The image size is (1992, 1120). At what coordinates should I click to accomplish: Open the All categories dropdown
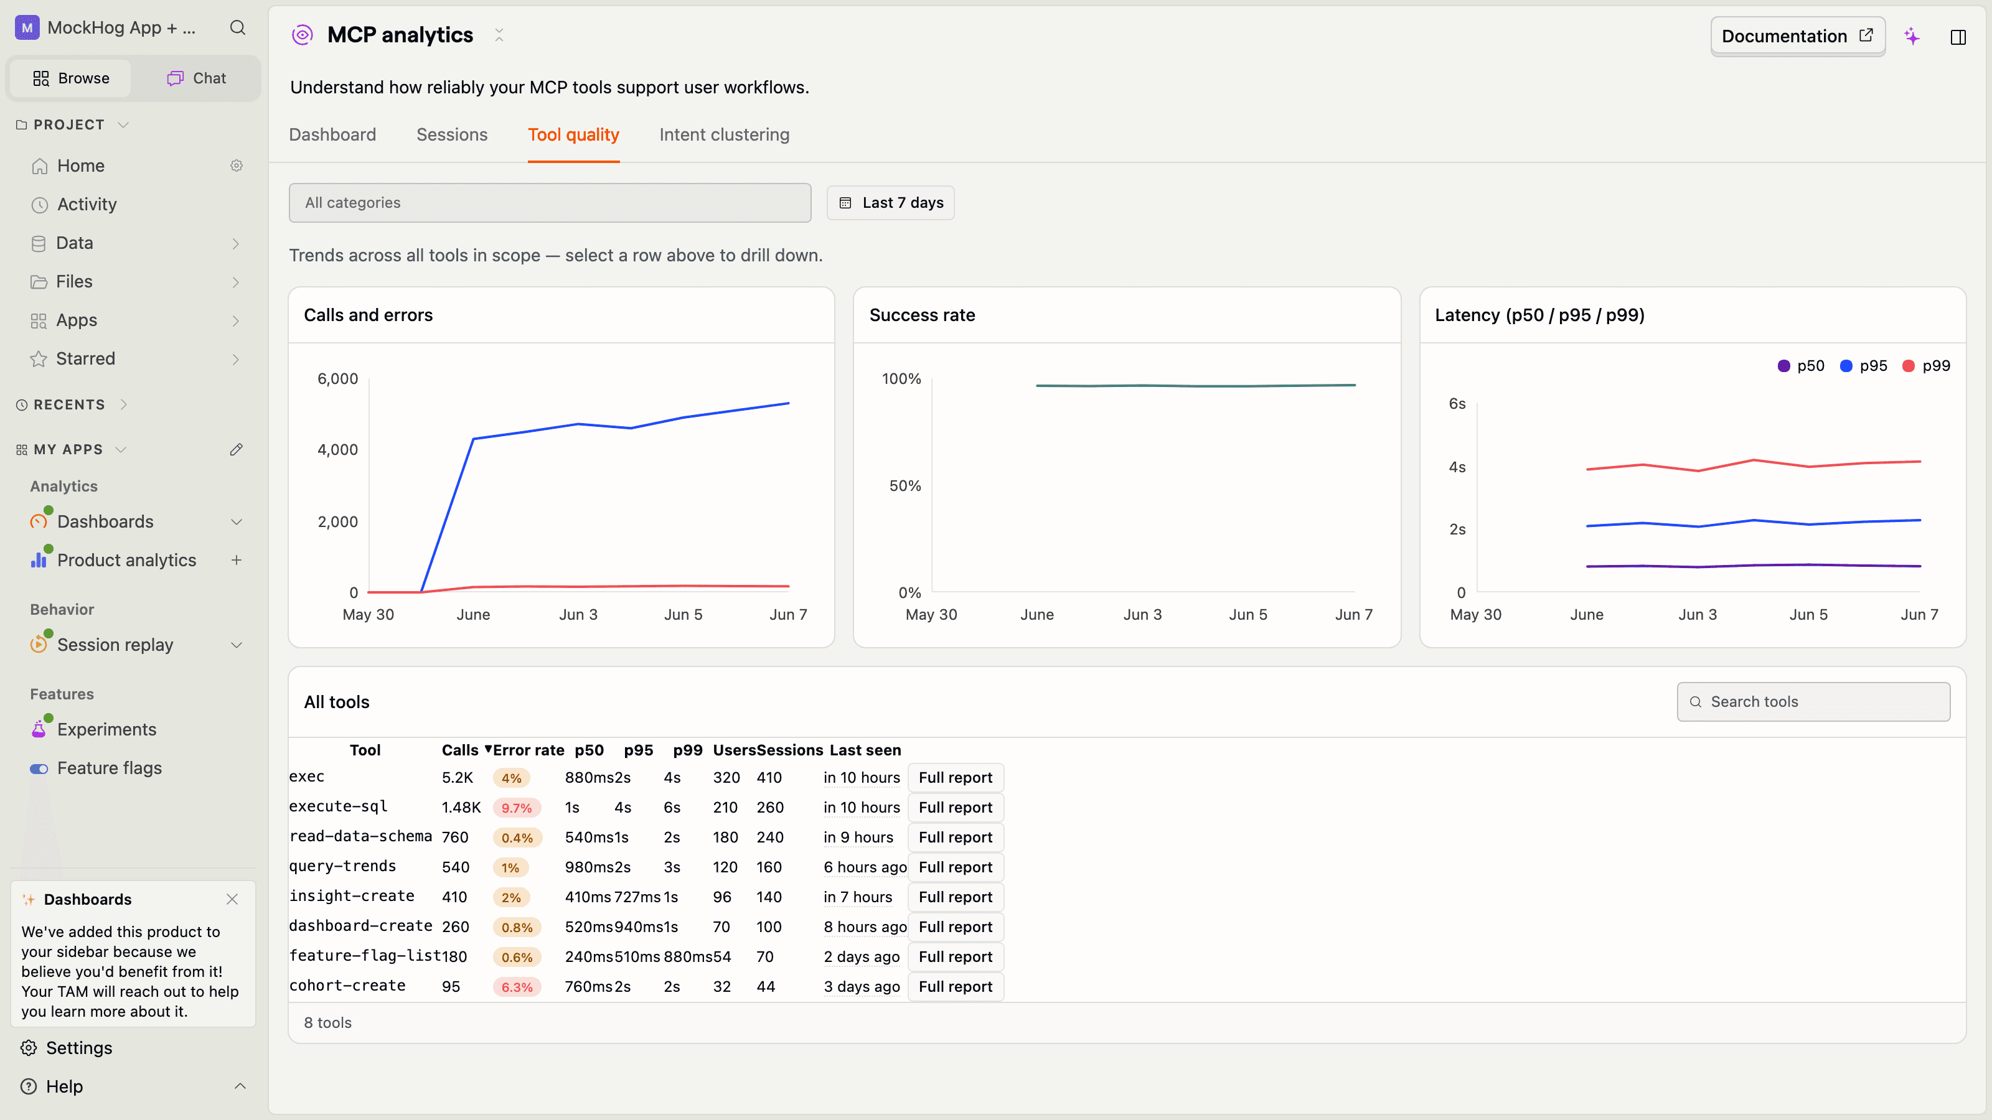[550, 202]
